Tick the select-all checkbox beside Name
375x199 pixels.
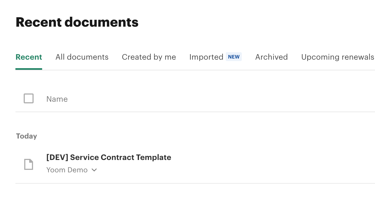coord(29,98)
